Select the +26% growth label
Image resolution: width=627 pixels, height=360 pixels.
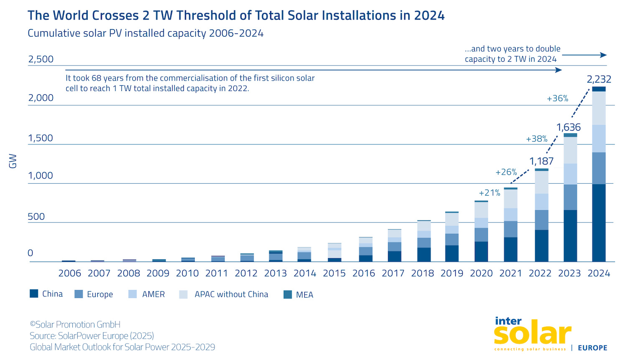coord(506,172)
